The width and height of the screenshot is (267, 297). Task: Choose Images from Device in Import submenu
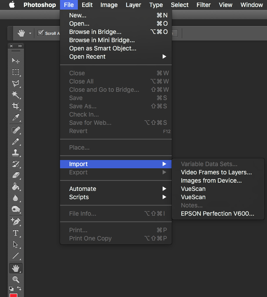pos(211,180)
